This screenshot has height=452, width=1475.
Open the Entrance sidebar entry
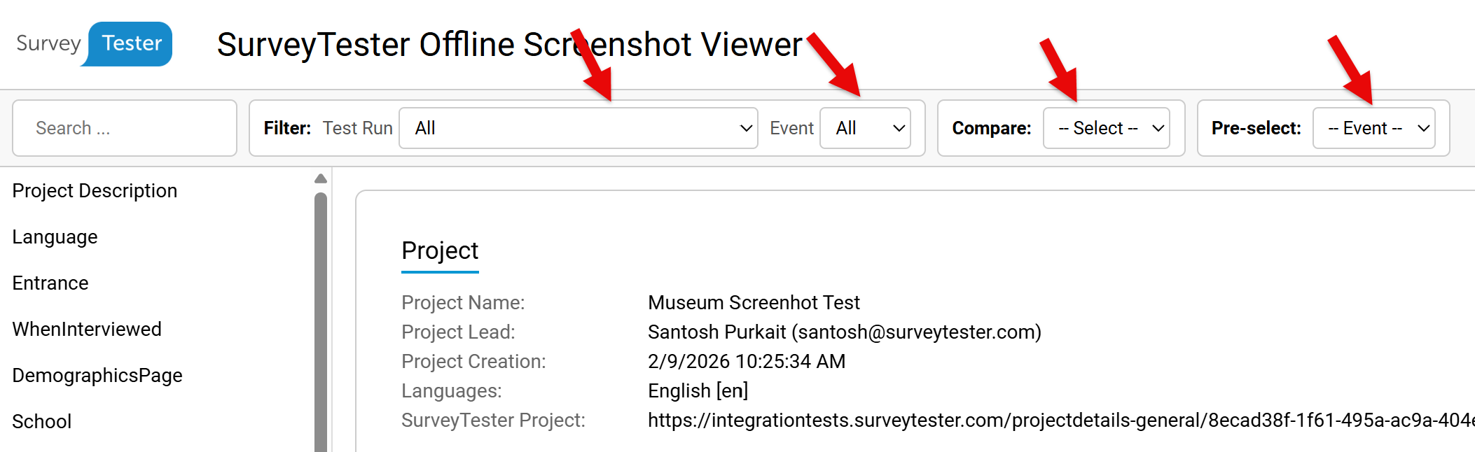point(50,283)
